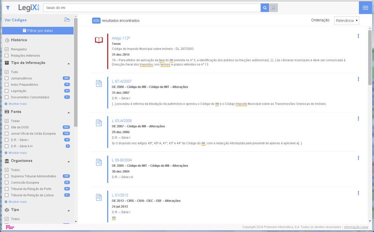The width and height of the screenshot is (374, 232).
Task: Open the Relevância sorting dropdown
Action: click(x=346, y=21)
